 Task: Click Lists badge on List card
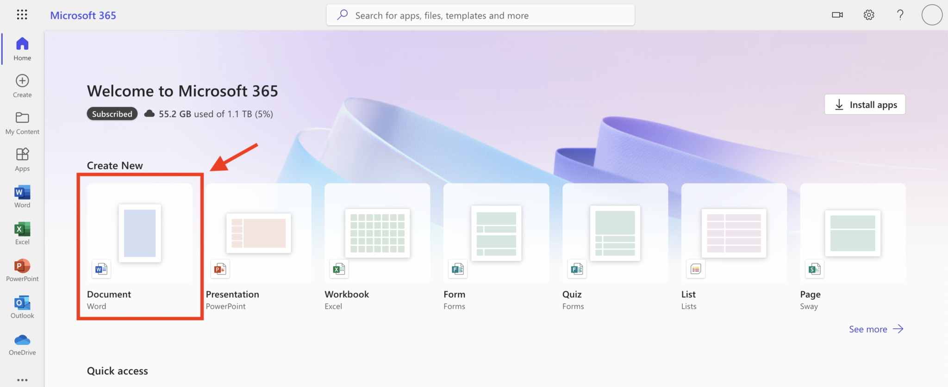click(696, 269)
